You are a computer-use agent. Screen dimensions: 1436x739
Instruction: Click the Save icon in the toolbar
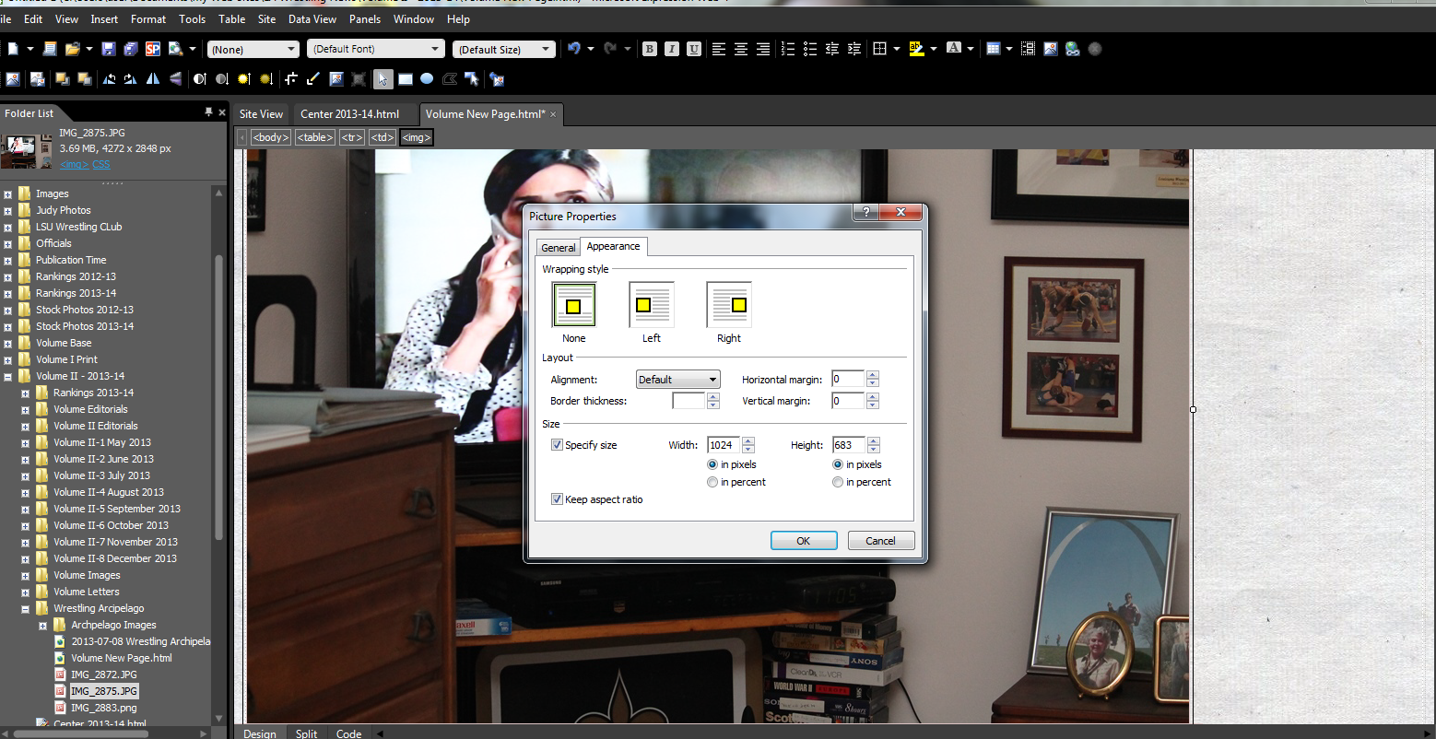click(109, 49)
